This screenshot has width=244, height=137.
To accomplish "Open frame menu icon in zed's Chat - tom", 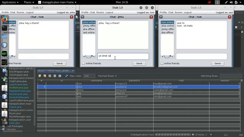I will pyautogui.click(x=161, y=17).
